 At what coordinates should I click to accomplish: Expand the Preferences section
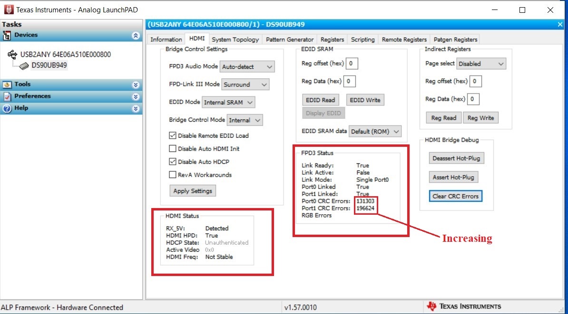coord(136,96)
